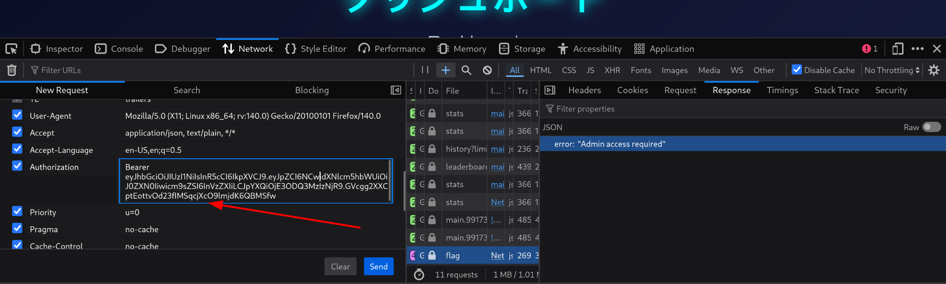This screenshot has width=946, height=284.
Task: Activate the element picker icon
Action: 11,49
